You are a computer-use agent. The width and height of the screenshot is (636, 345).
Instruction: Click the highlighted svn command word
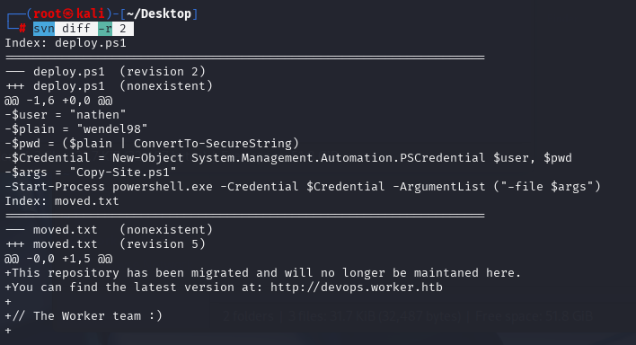(44, 29)
